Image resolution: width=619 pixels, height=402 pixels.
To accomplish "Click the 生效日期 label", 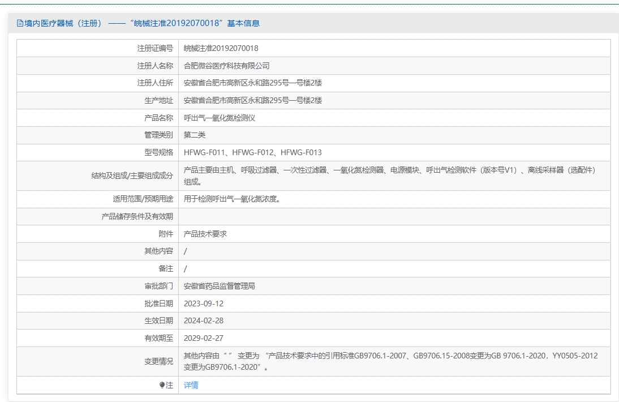I will [158, 320].
